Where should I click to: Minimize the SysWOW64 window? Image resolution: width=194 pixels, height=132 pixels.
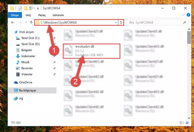(x=162, y=8)
